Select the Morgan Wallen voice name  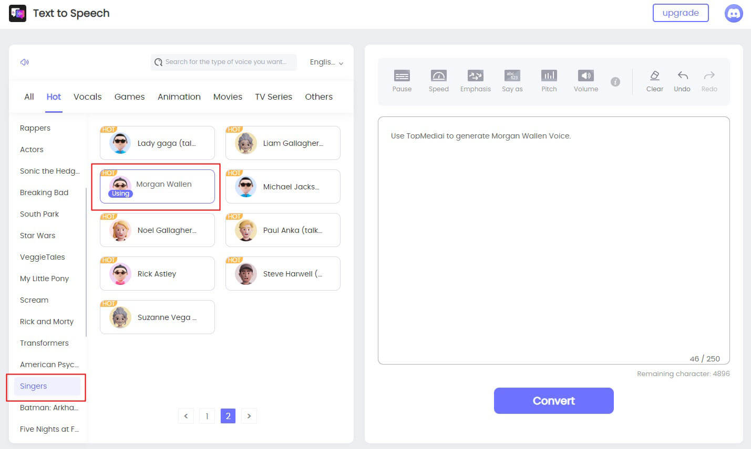click(x=164, y=184)
